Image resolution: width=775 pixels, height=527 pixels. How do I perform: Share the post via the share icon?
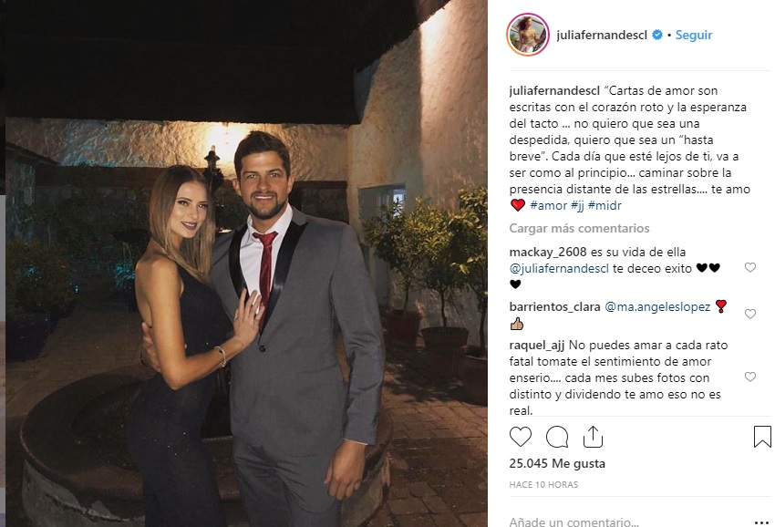(x=593, y=437)
